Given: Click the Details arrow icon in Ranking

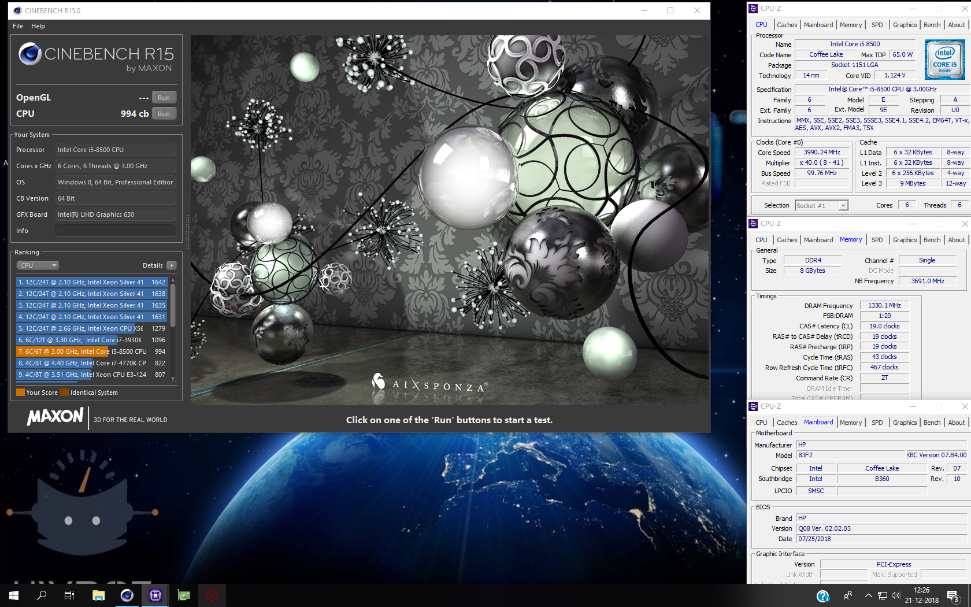Looking at the screenshot, I should pos(171,265).
